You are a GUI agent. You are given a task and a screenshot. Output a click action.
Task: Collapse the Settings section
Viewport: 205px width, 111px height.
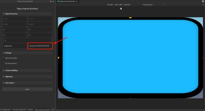27,53
